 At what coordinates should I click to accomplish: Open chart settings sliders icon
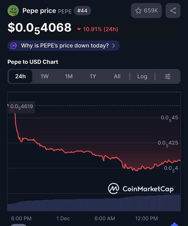pos(168,76)
